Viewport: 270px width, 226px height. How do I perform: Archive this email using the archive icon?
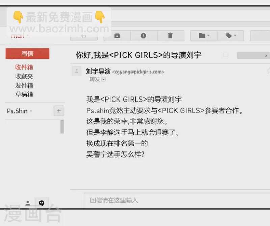(117, 36)
